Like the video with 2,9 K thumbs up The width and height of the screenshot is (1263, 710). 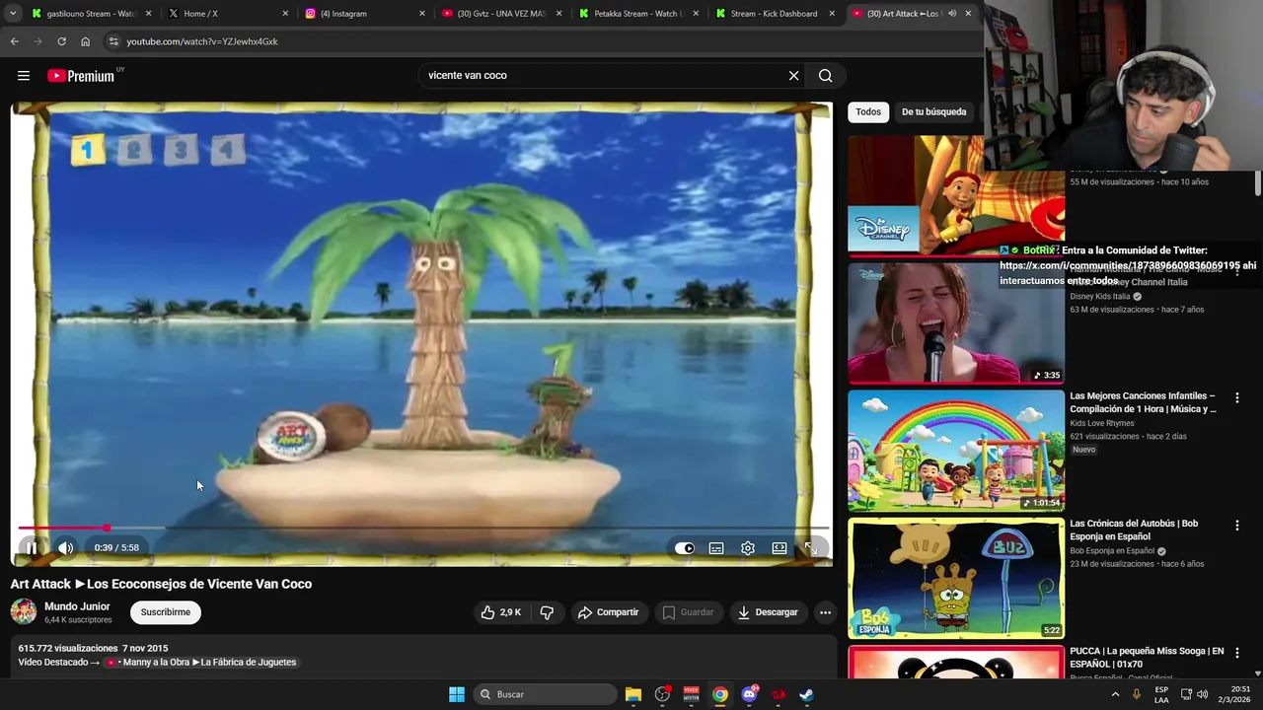501,612
